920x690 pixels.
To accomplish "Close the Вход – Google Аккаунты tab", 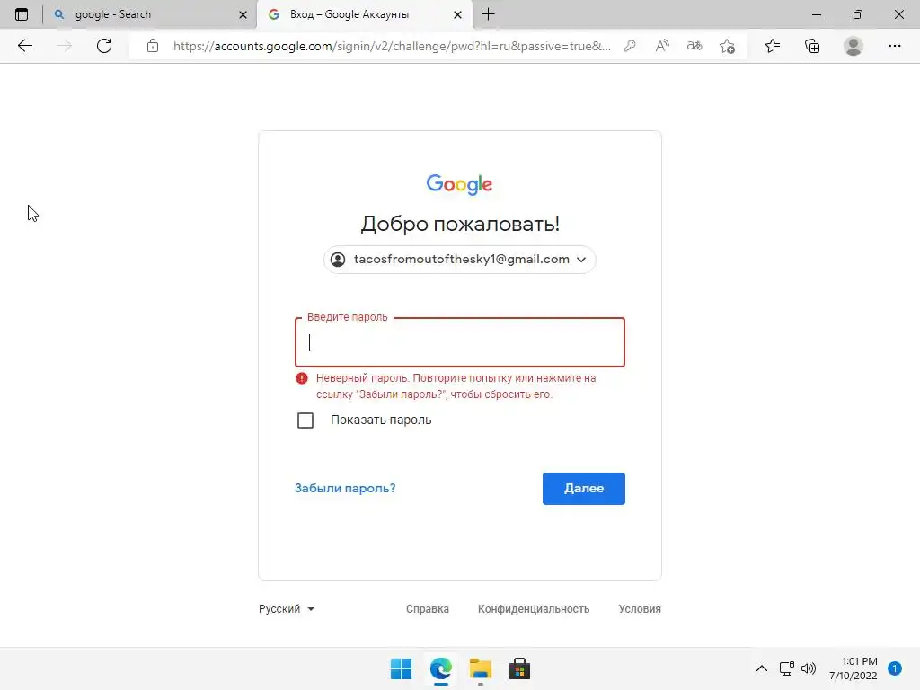I will click(457, 14).
